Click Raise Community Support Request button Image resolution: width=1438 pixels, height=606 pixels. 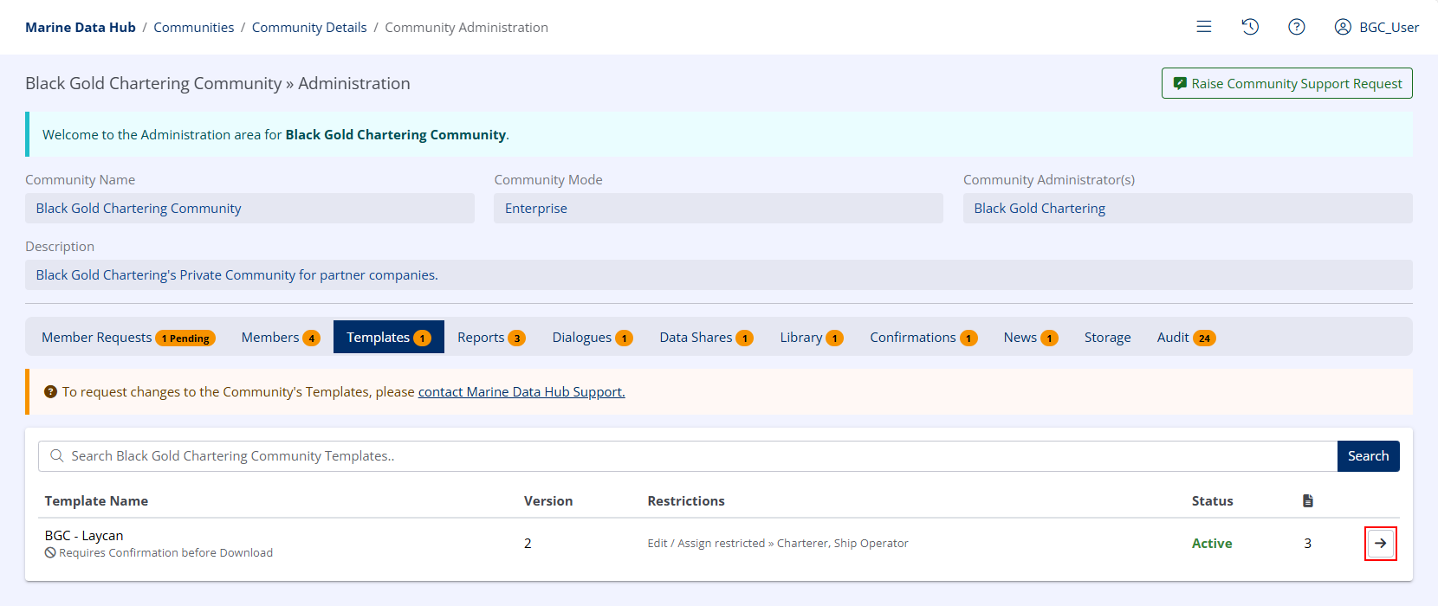[x=1286, y=83]
